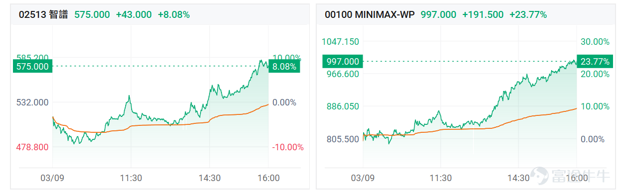Click the 532.000 price axis label

pos(33,102)
